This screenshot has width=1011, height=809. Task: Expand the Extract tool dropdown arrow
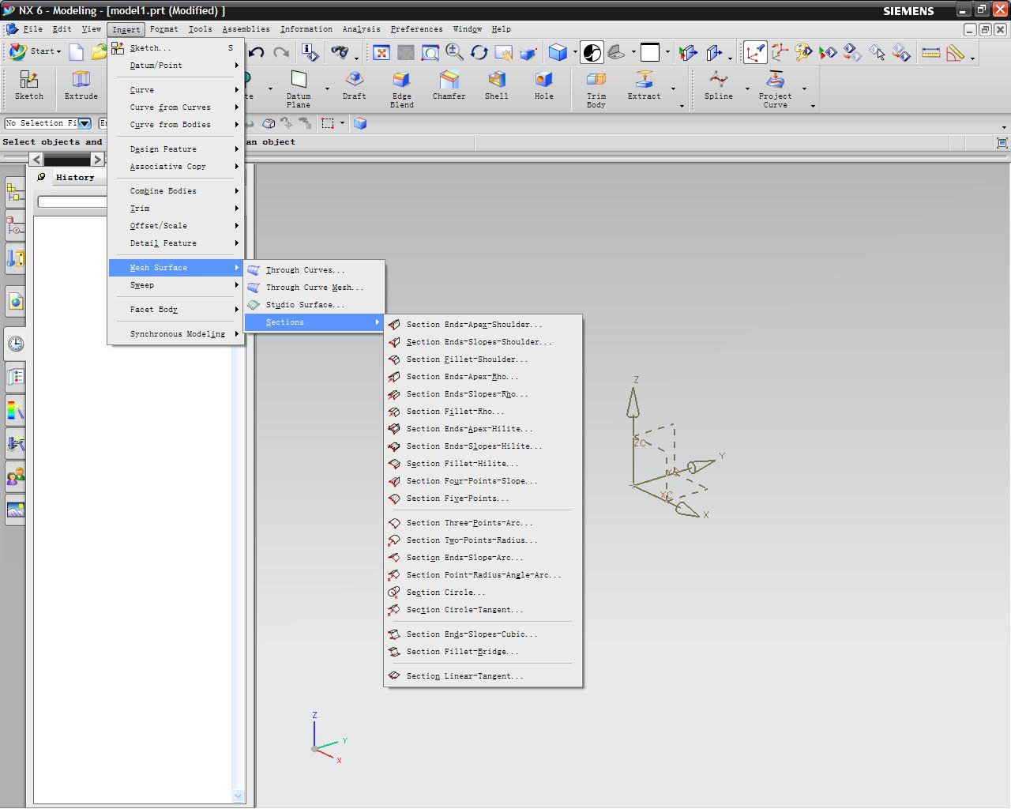pyautogui.click(x=673, y=88)
